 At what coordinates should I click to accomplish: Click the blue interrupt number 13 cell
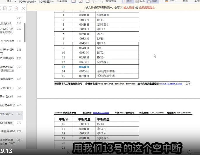(64, 67)
